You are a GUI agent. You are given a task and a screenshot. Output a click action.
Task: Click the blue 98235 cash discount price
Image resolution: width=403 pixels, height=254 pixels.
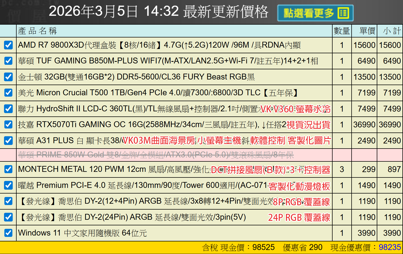click(x=390, y=247)
